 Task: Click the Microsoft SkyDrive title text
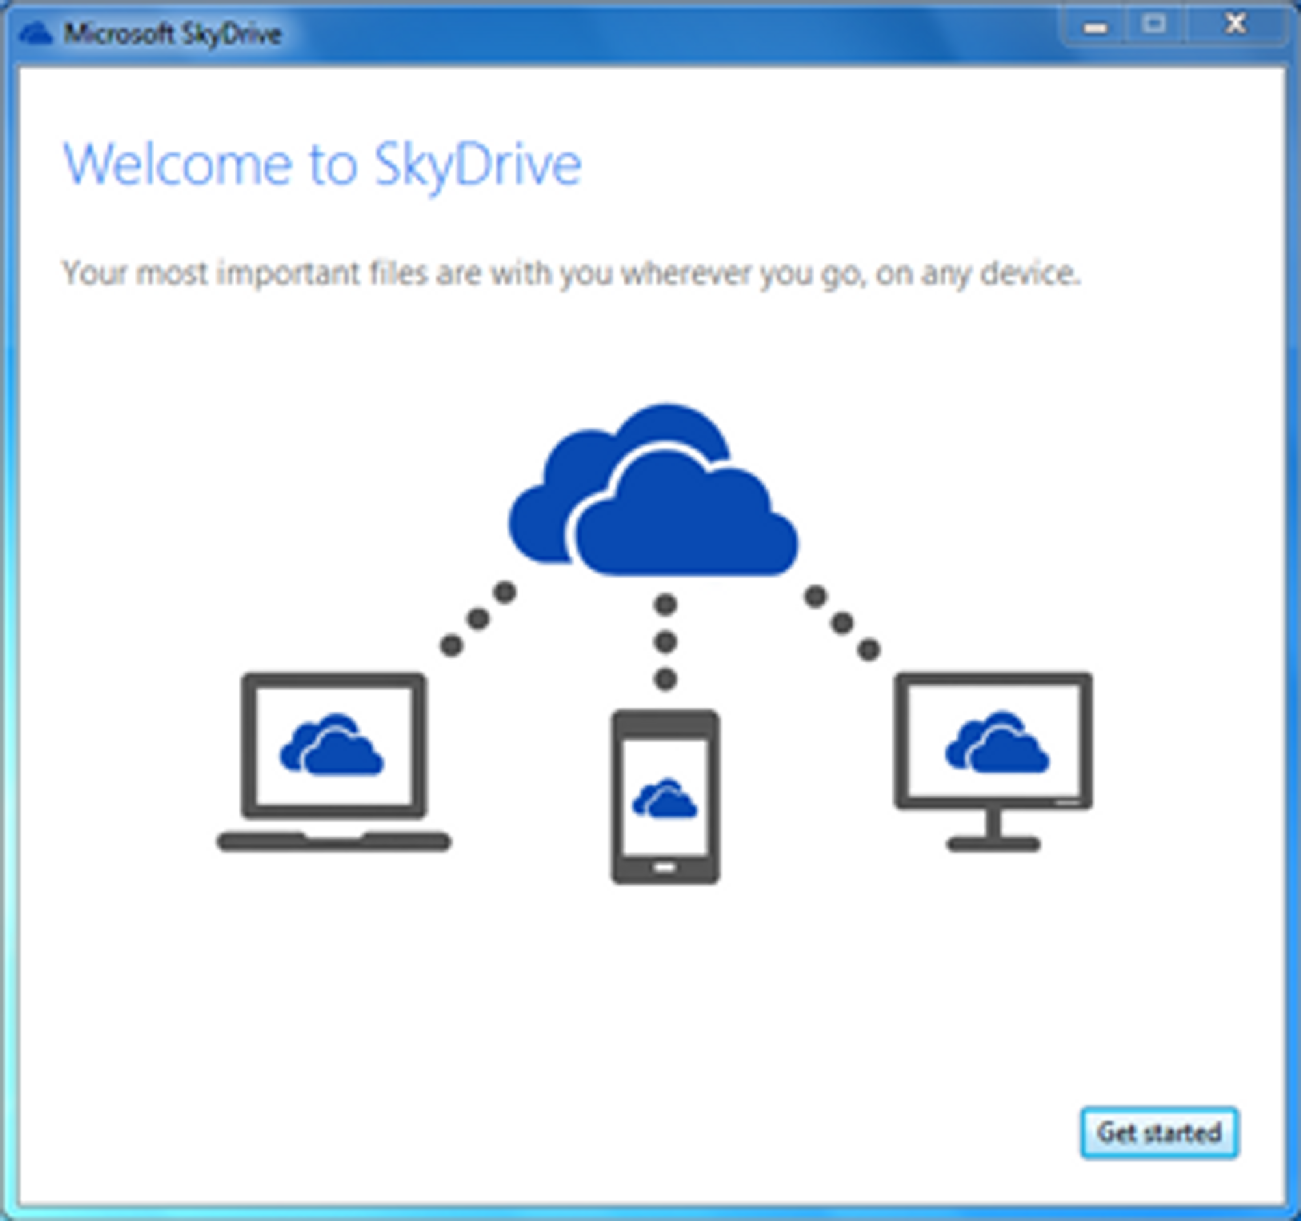coord(173,34)
